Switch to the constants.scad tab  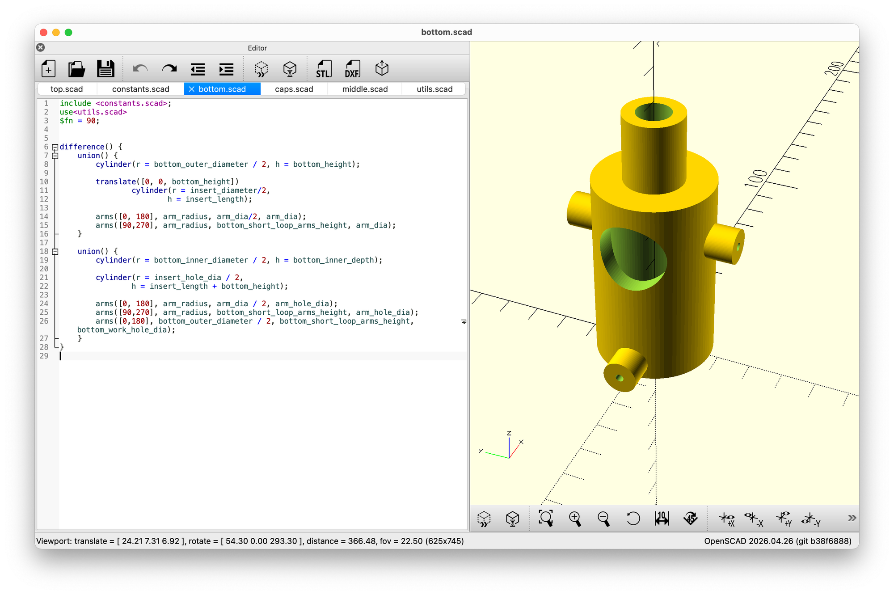coord(140,89)
